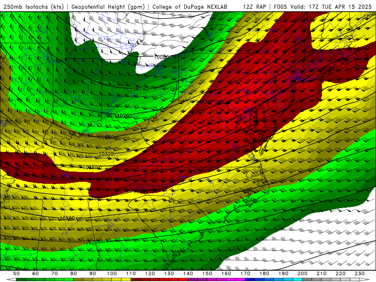The height and width of the screenshot is (282, 376).
Task: Click the 80 legend value
Action: click(x=74, y=274)
